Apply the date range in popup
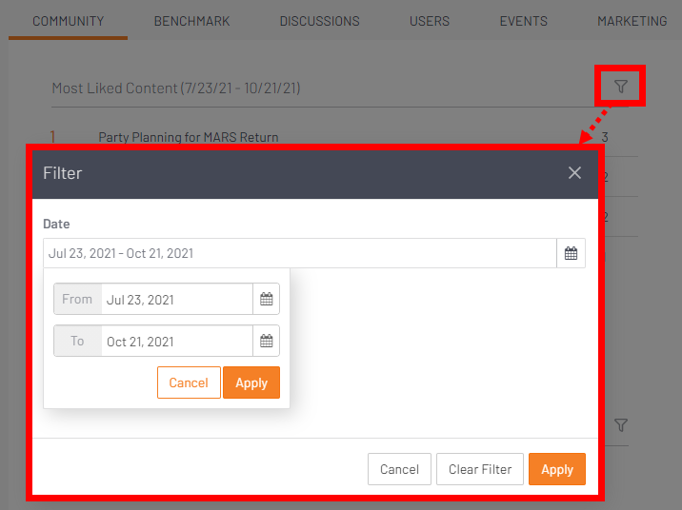This screenshot has height=510, width=682. [x=251, y=382]
